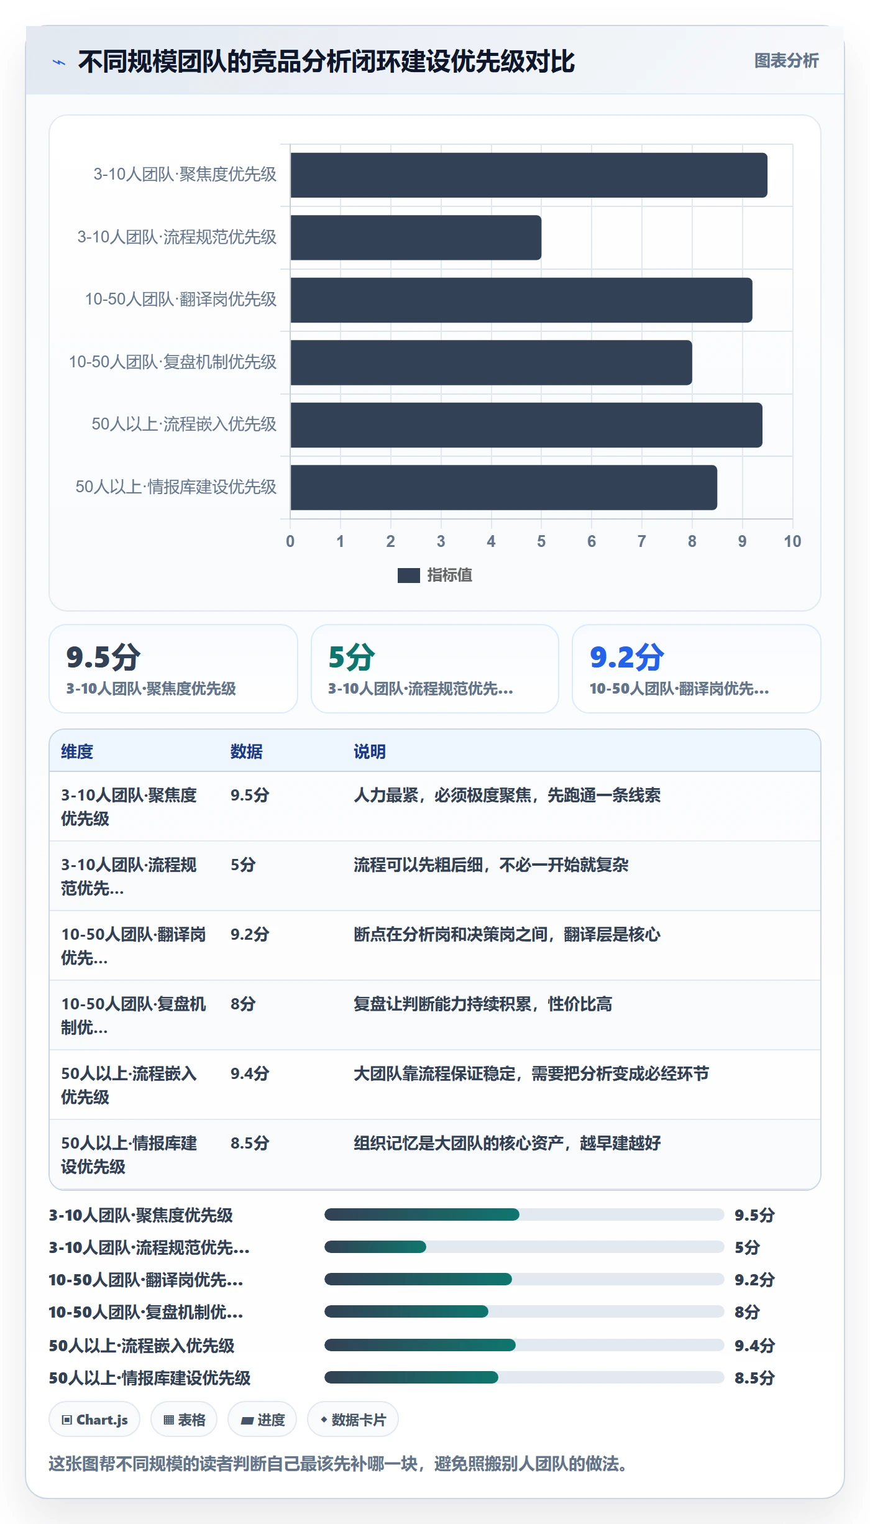Click the 9.2分 data card
This screenshot has width=870, height=1524.
coord(697,669)
